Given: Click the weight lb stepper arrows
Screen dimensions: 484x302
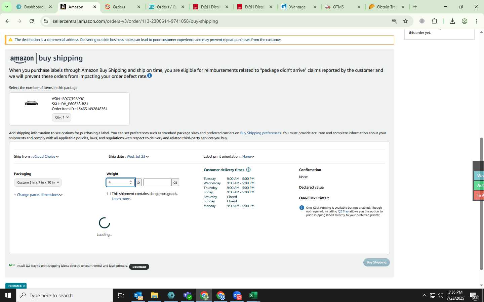Looking at the screenshot, I should 131,182.
